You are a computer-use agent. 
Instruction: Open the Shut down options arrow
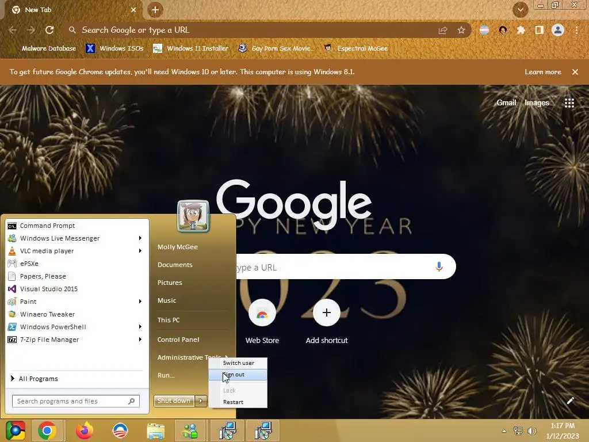coord(201,401)
